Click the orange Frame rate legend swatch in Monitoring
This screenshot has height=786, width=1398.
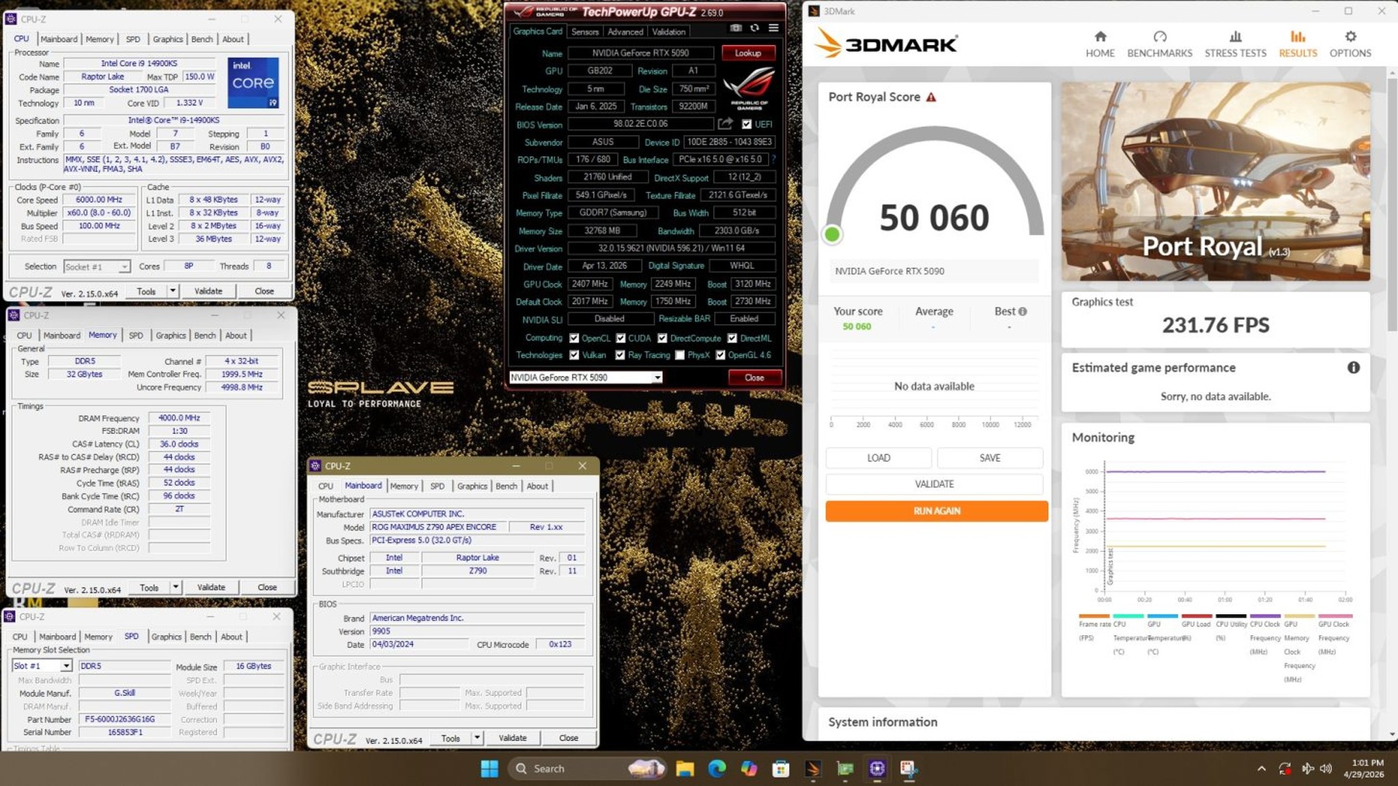[1094, 616]
